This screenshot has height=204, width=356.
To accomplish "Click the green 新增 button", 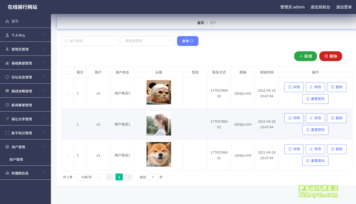I will (305, 56).
